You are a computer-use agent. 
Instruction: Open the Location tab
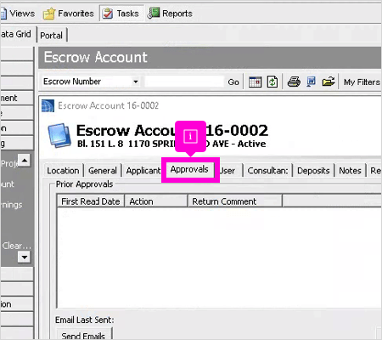pyautogui.click(x=63, y=171)
